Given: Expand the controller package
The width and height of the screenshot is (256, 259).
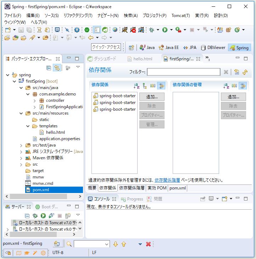Looking at the screenshot, I should tap(34, 101).
